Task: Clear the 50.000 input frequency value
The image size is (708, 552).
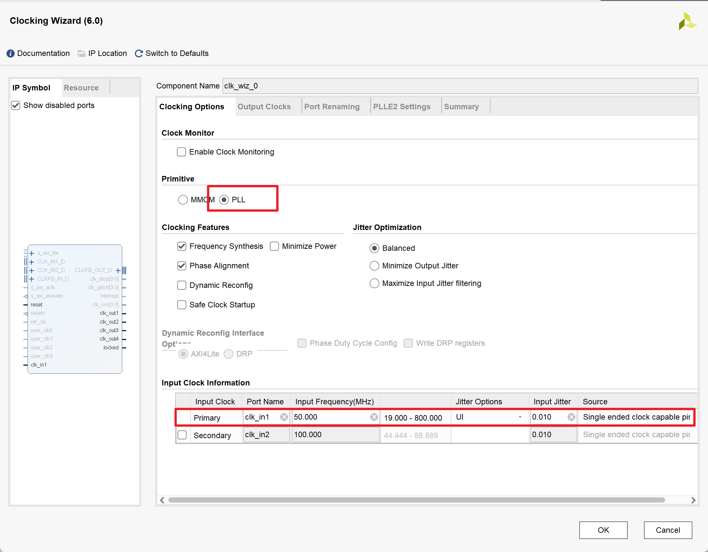Action: click(x=374, y=417)
